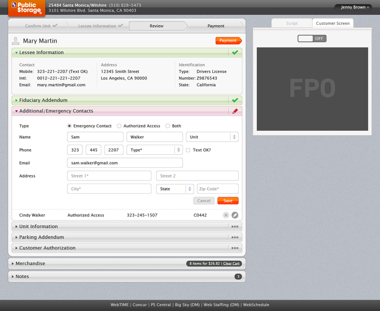Click the last name field containing Walker
The height and width of the screenshot is (311, 380).
[x=155, y=137]
